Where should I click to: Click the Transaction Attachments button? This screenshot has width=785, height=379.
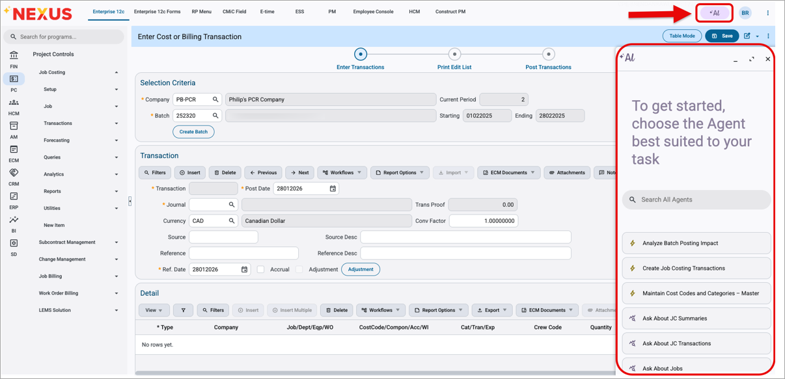click(x=567, y=173)
